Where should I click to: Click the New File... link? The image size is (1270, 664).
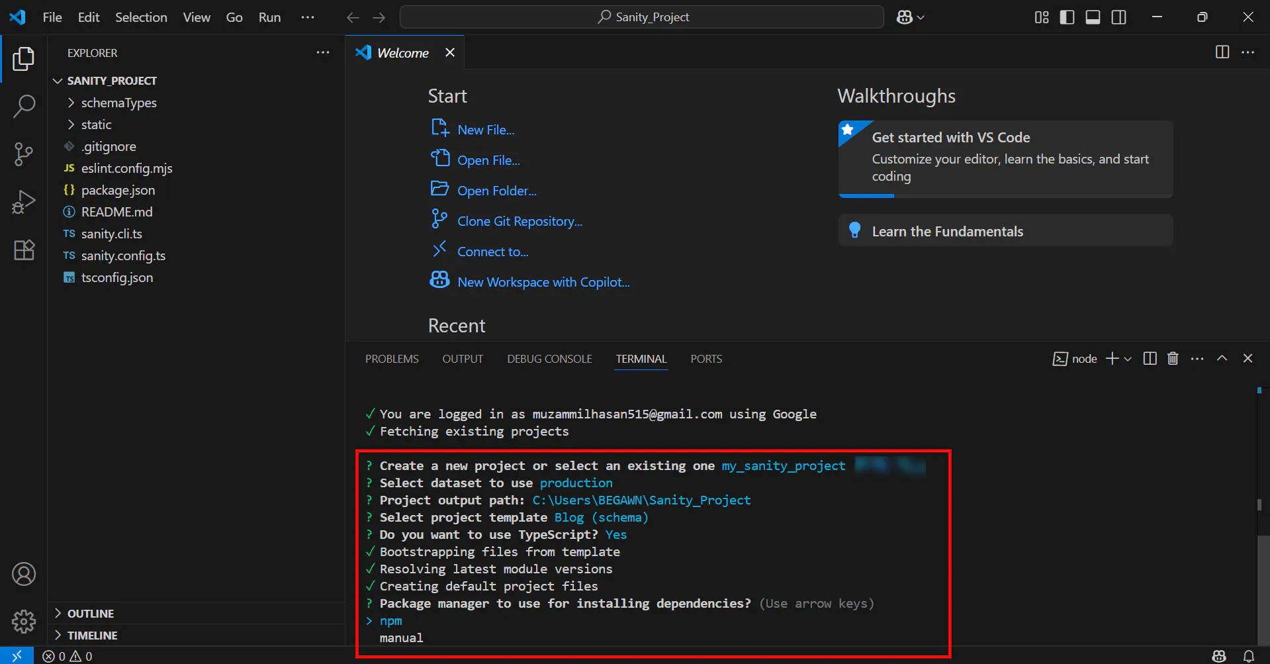click(486, 130)
